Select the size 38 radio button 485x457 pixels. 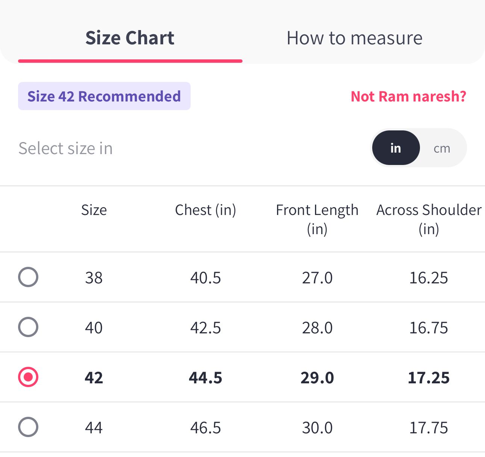tap(28, 277)
